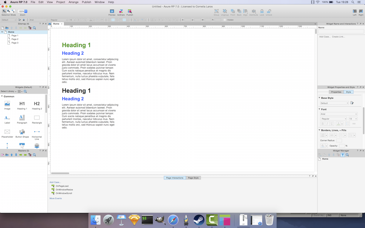Add a new master in Masters panel
The width and height of the screenshot is (365, 228).
coord(2,155)
